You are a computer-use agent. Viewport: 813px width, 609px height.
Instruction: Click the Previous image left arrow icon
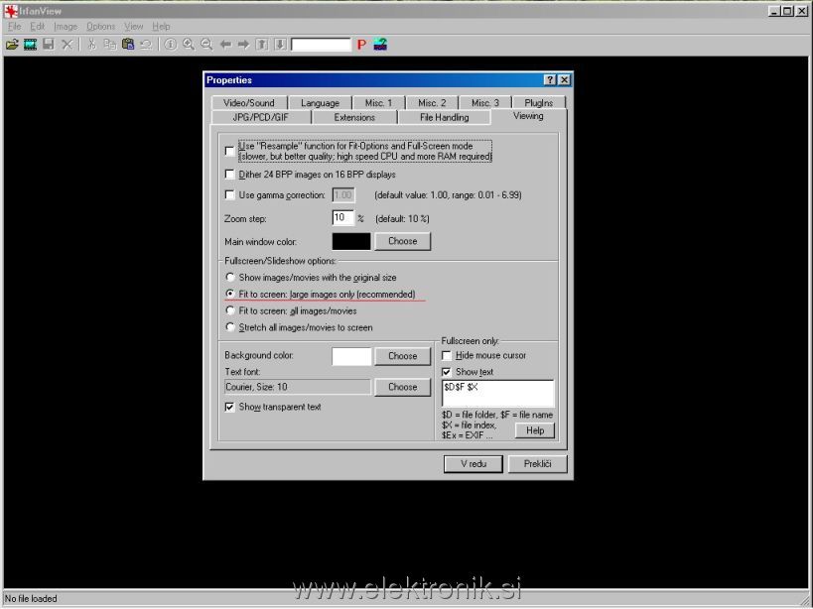(225, 45)
